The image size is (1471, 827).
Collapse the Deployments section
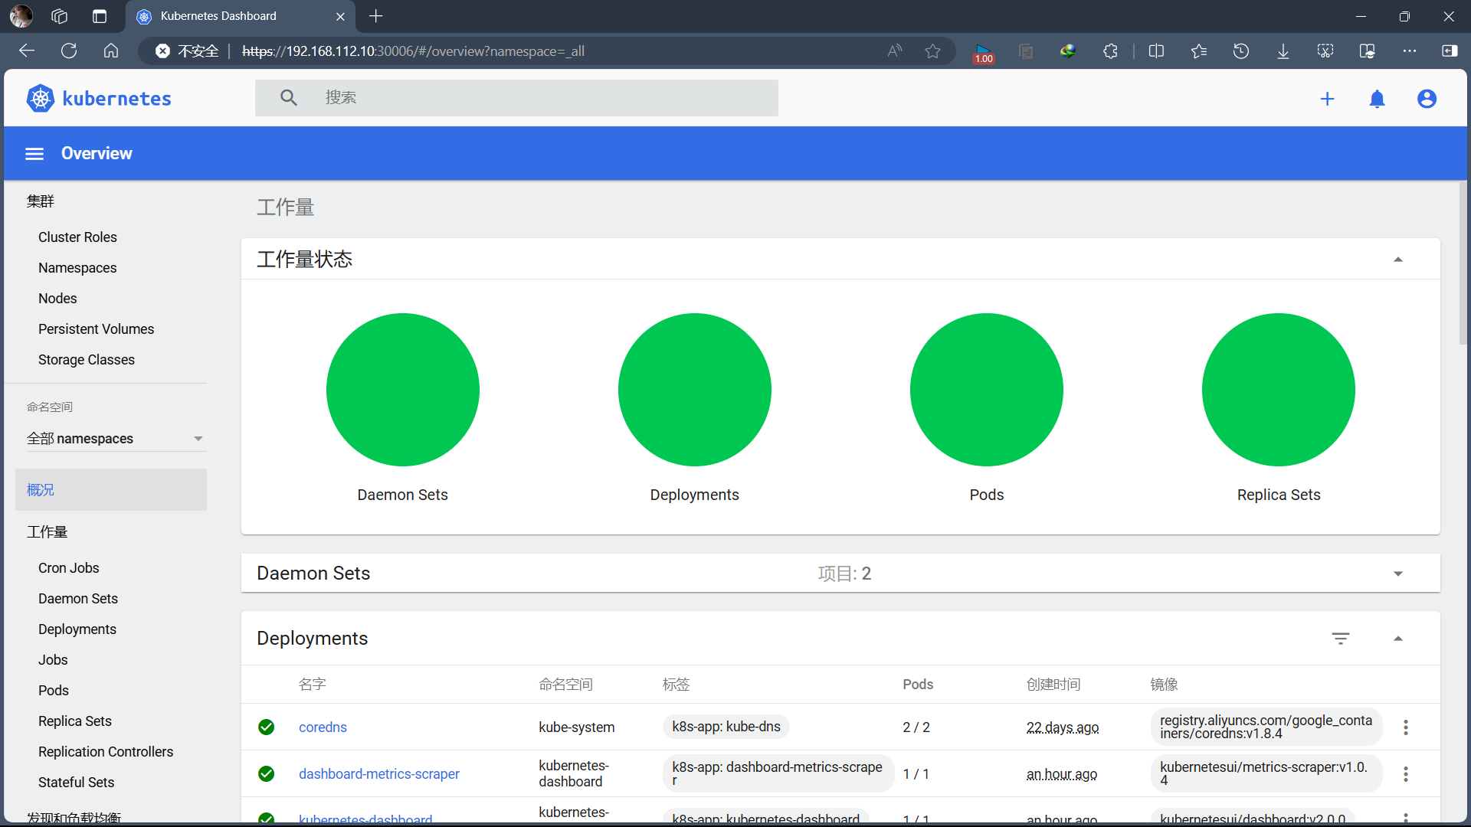pos(1398,639)
